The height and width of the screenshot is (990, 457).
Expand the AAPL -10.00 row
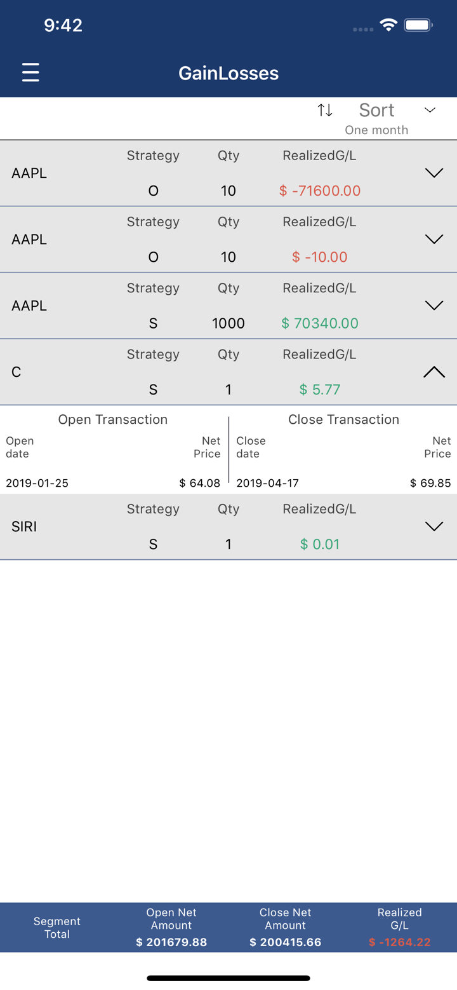[x=434, y=240]
